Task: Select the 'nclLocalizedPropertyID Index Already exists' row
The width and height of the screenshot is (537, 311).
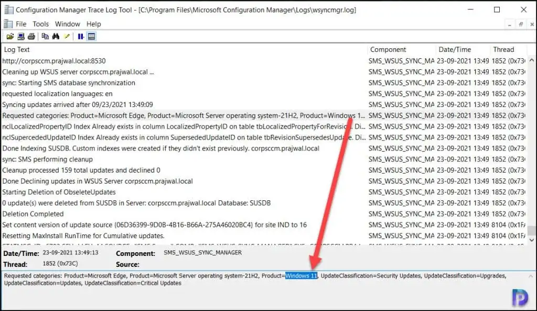Action: tap(264, 127)
